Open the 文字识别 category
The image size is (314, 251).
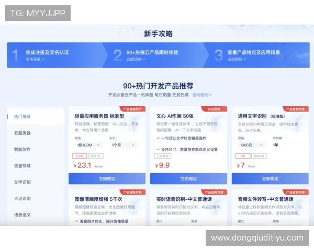pyautogui.click(x=22, y=182)
